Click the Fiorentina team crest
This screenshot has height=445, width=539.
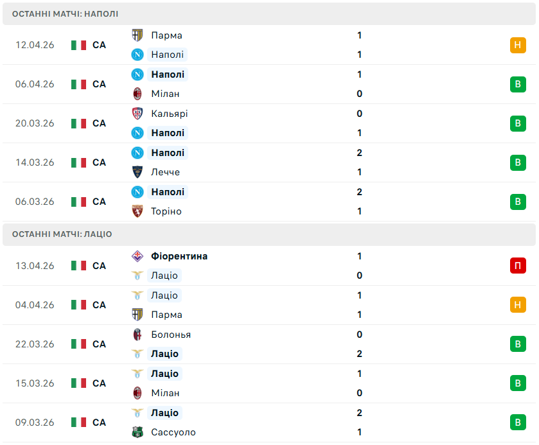[137, 256]
